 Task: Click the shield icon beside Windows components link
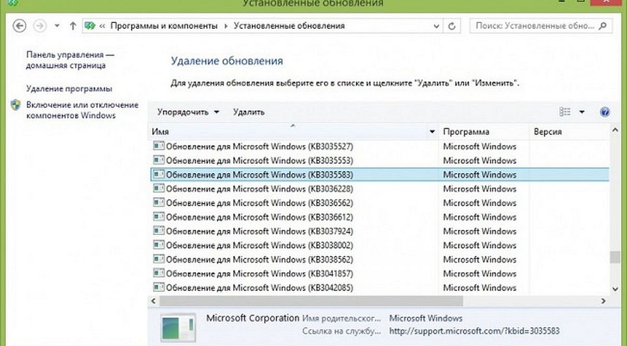pyautogui.click(x=16, y=105)
